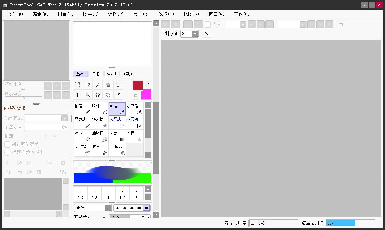The height and width of the screenshot is (230, 385).
Task: Select the lasso selection tool
Action: (87, 85)
